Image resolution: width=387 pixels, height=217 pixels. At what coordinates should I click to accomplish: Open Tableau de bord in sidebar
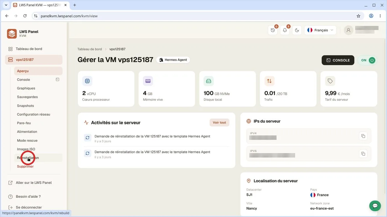(x=34, y=49)
